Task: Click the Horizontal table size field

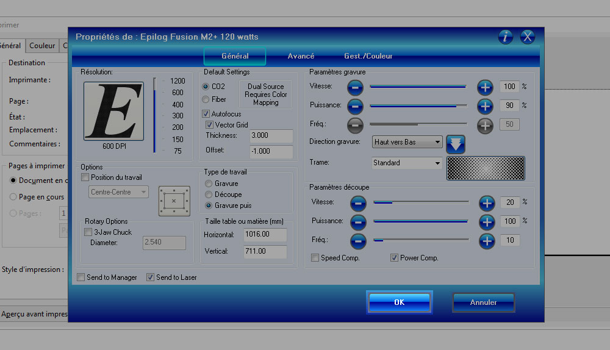Action: 265,235
